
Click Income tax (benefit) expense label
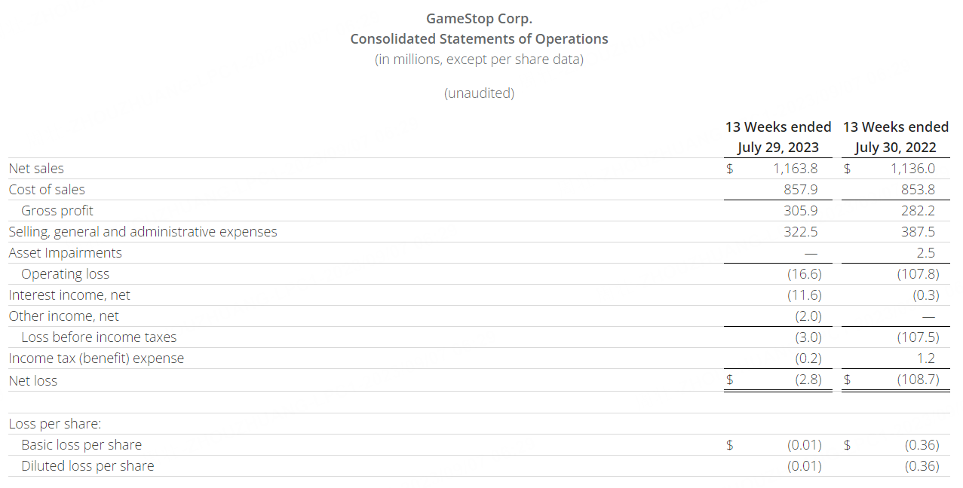tap(96, 358)
